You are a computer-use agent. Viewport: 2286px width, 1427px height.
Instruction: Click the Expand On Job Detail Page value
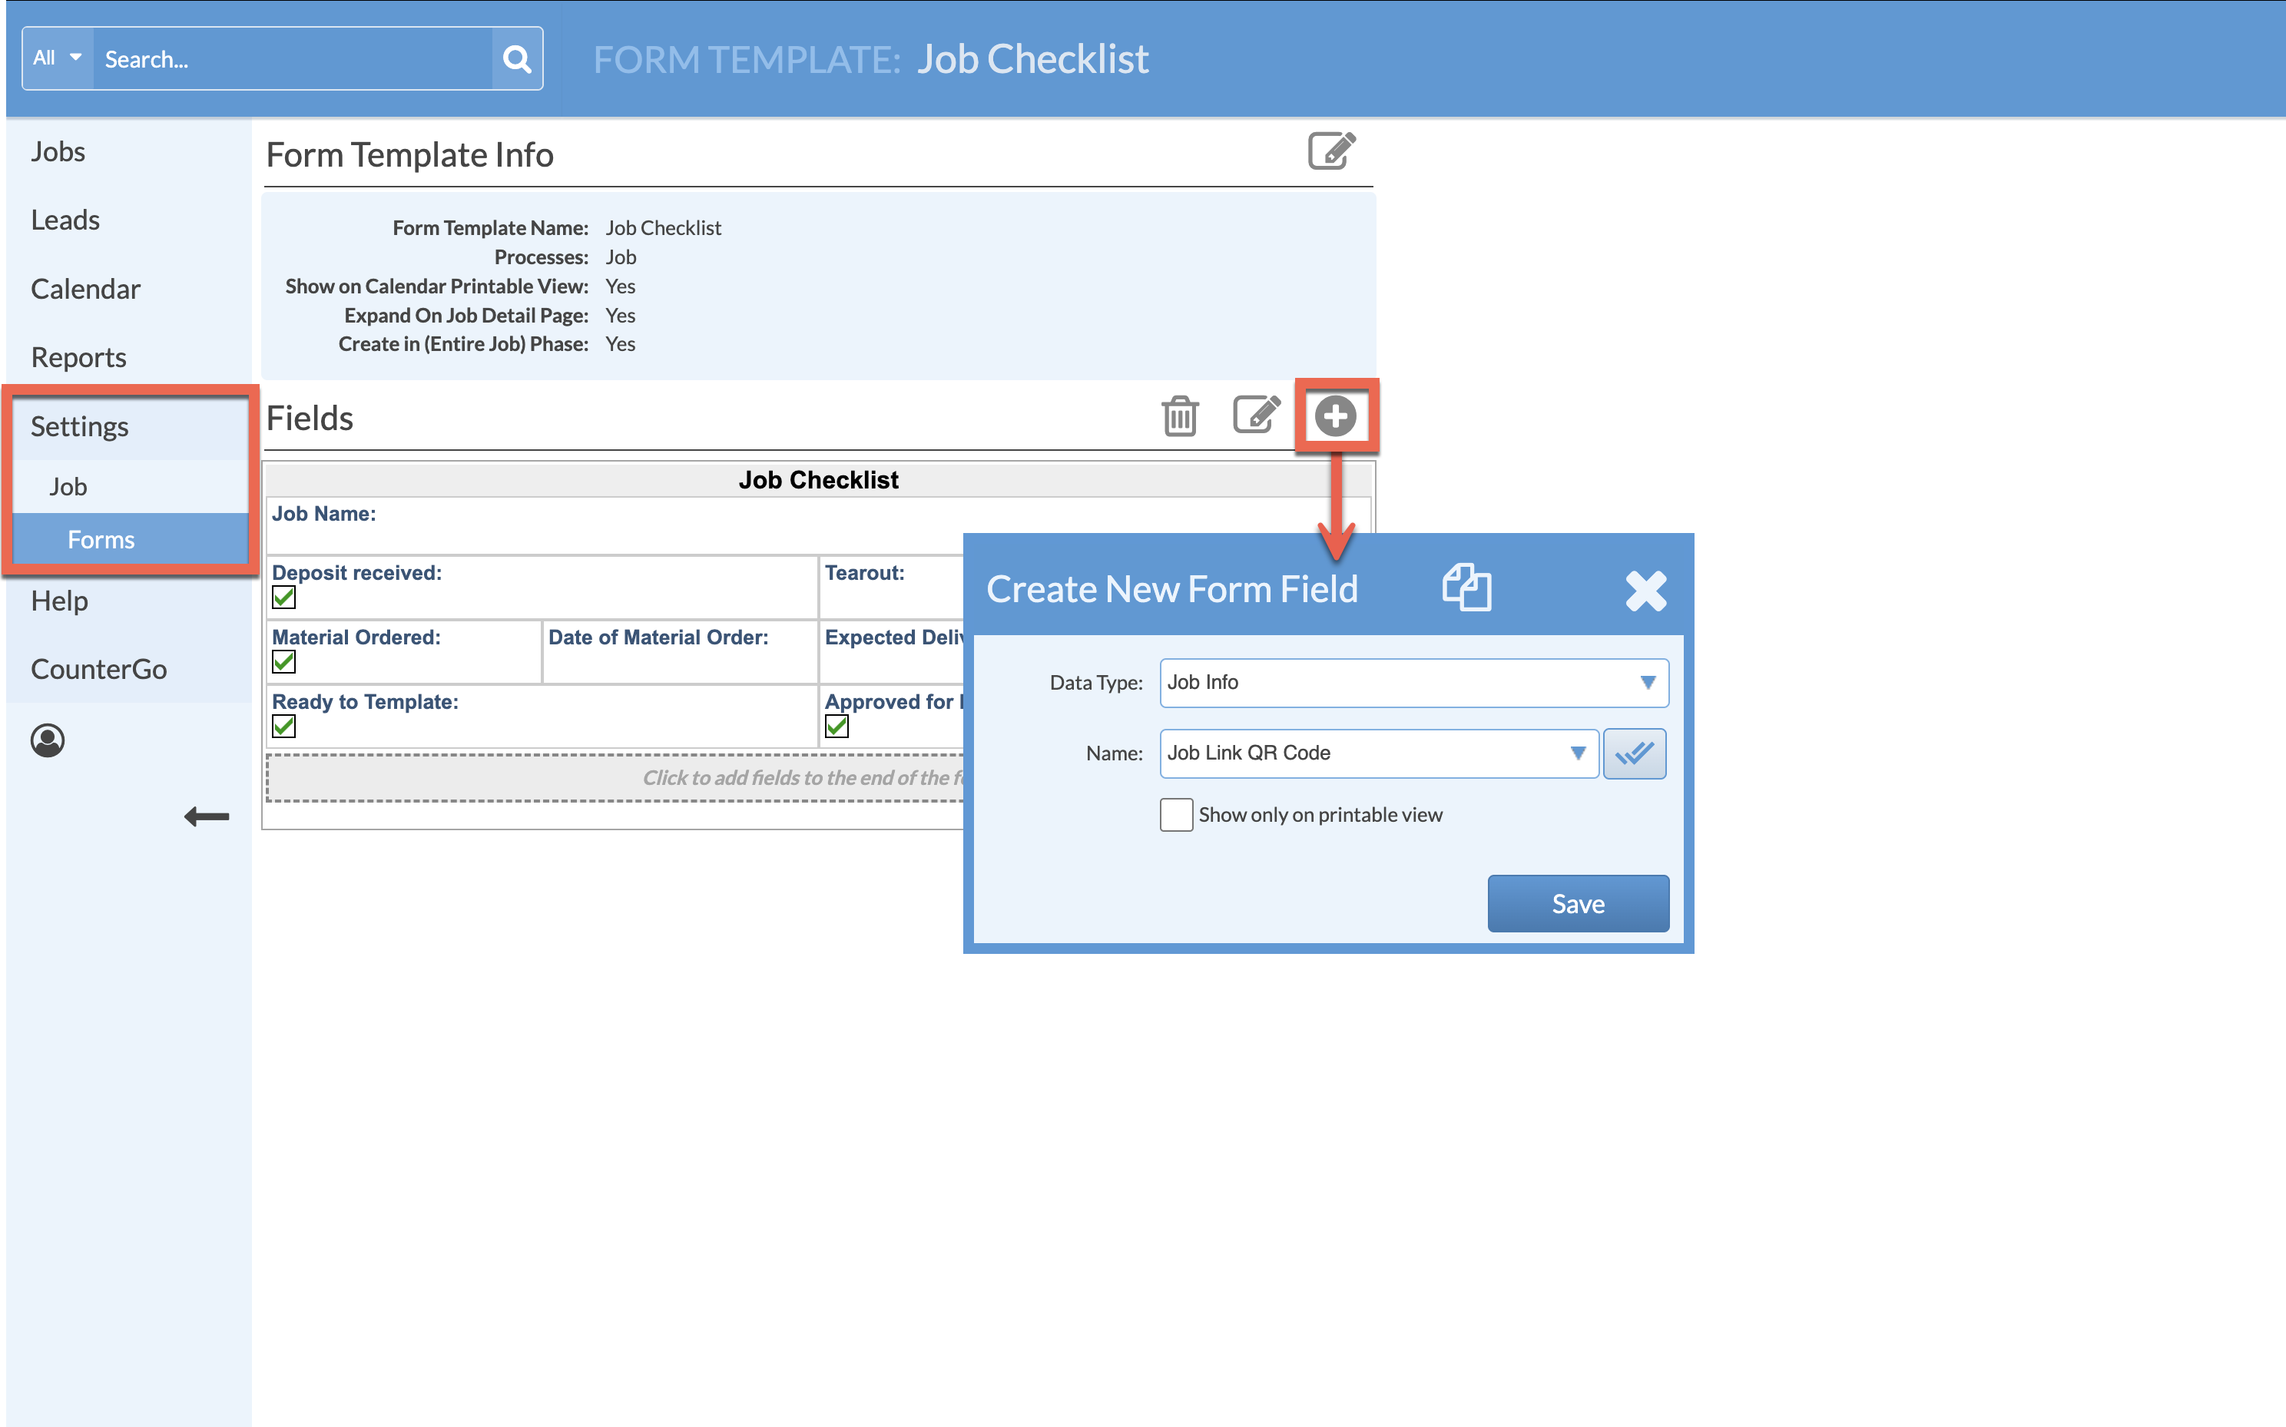(x=620, y=315)
